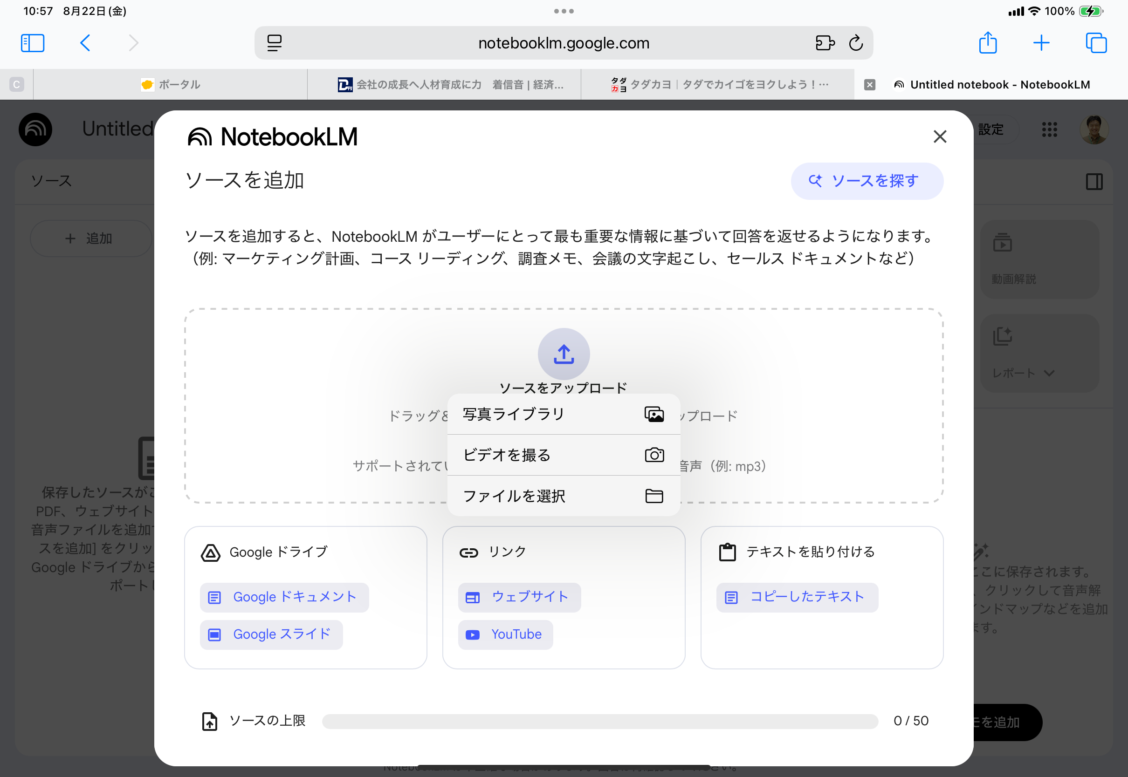Image resolution: width=1128 pixels, height=777 pixels.
Task: Show Safari tab overview
Action: 1096,43
